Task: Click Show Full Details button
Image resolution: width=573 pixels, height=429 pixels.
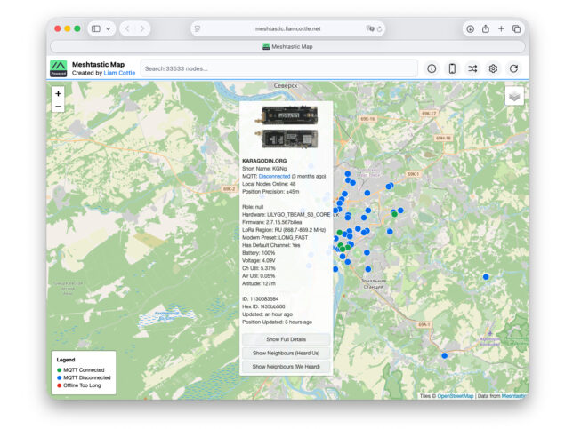Action: (x=286, y=339)
